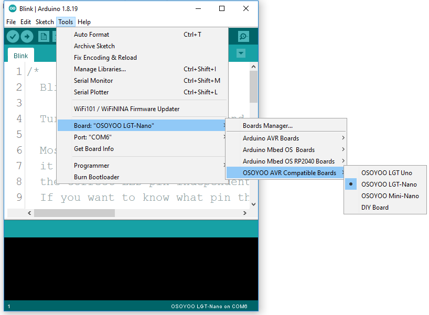Screen dimensions: 429x315
Task: Click the vertical scrollbar up arrow
Action: point(254,67)
